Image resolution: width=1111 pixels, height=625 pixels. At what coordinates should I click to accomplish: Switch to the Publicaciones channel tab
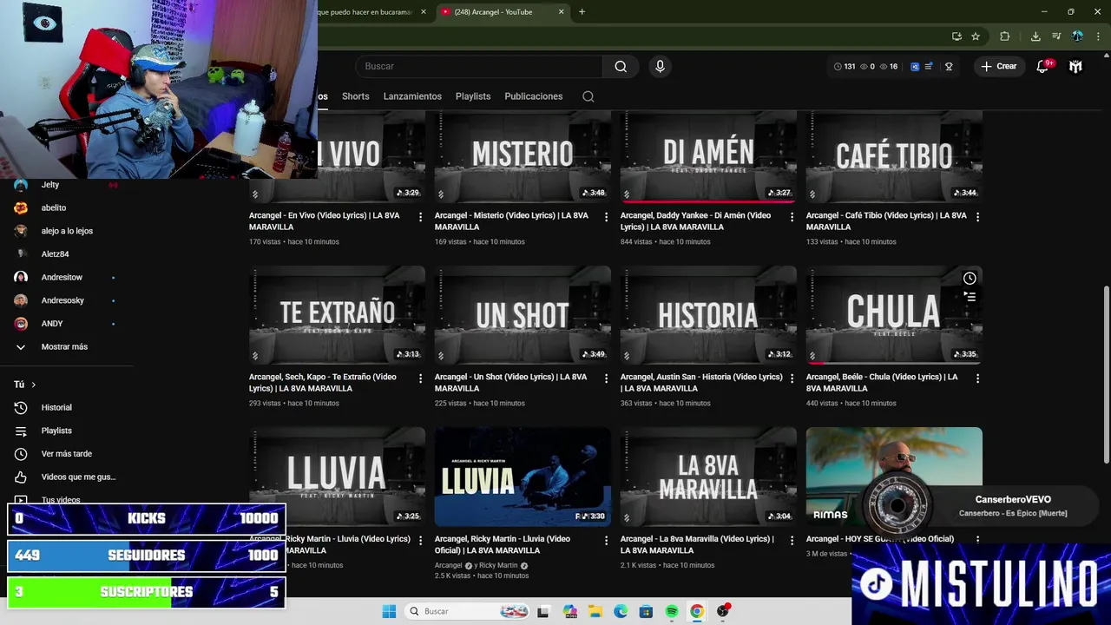click(533, 96)
